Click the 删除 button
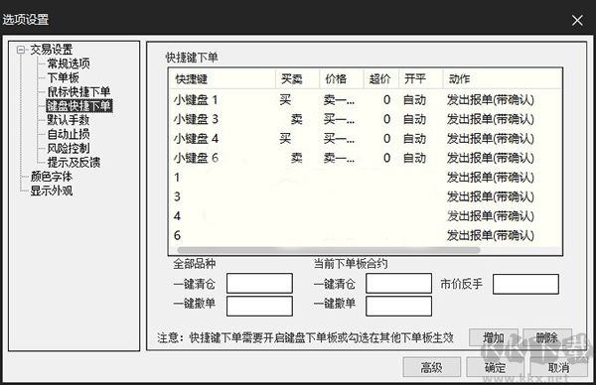596x385 pixels. click(x=547, y=337)
